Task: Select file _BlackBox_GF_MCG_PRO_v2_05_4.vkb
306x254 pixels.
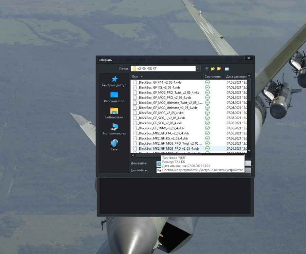Action: click(164, 98)
